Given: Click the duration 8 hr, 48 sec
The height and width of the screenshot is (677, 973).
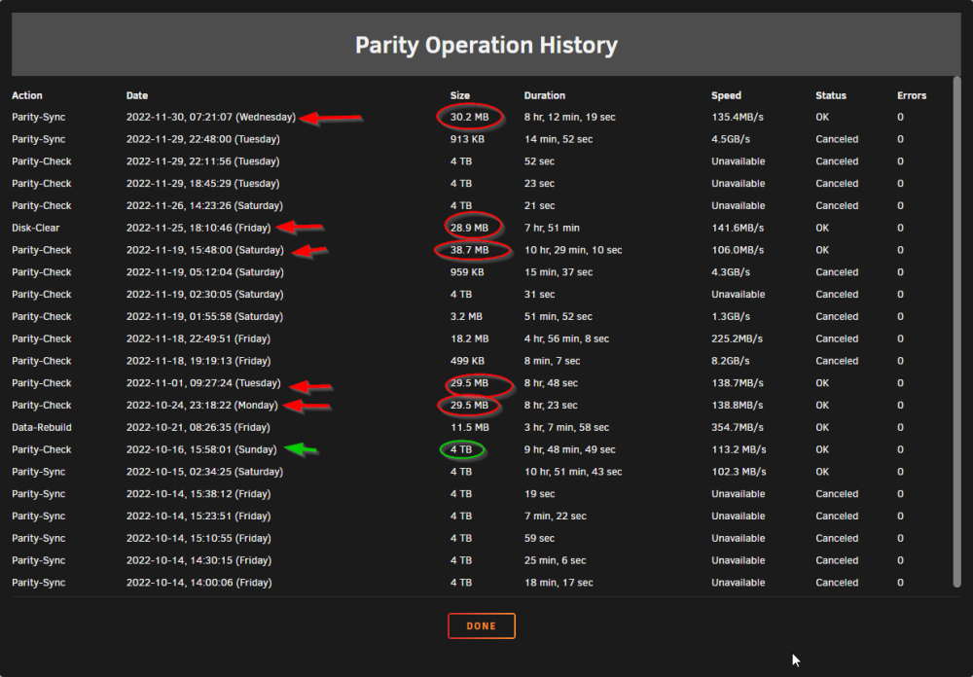Looking at the screenshot, I should [551, 383].
